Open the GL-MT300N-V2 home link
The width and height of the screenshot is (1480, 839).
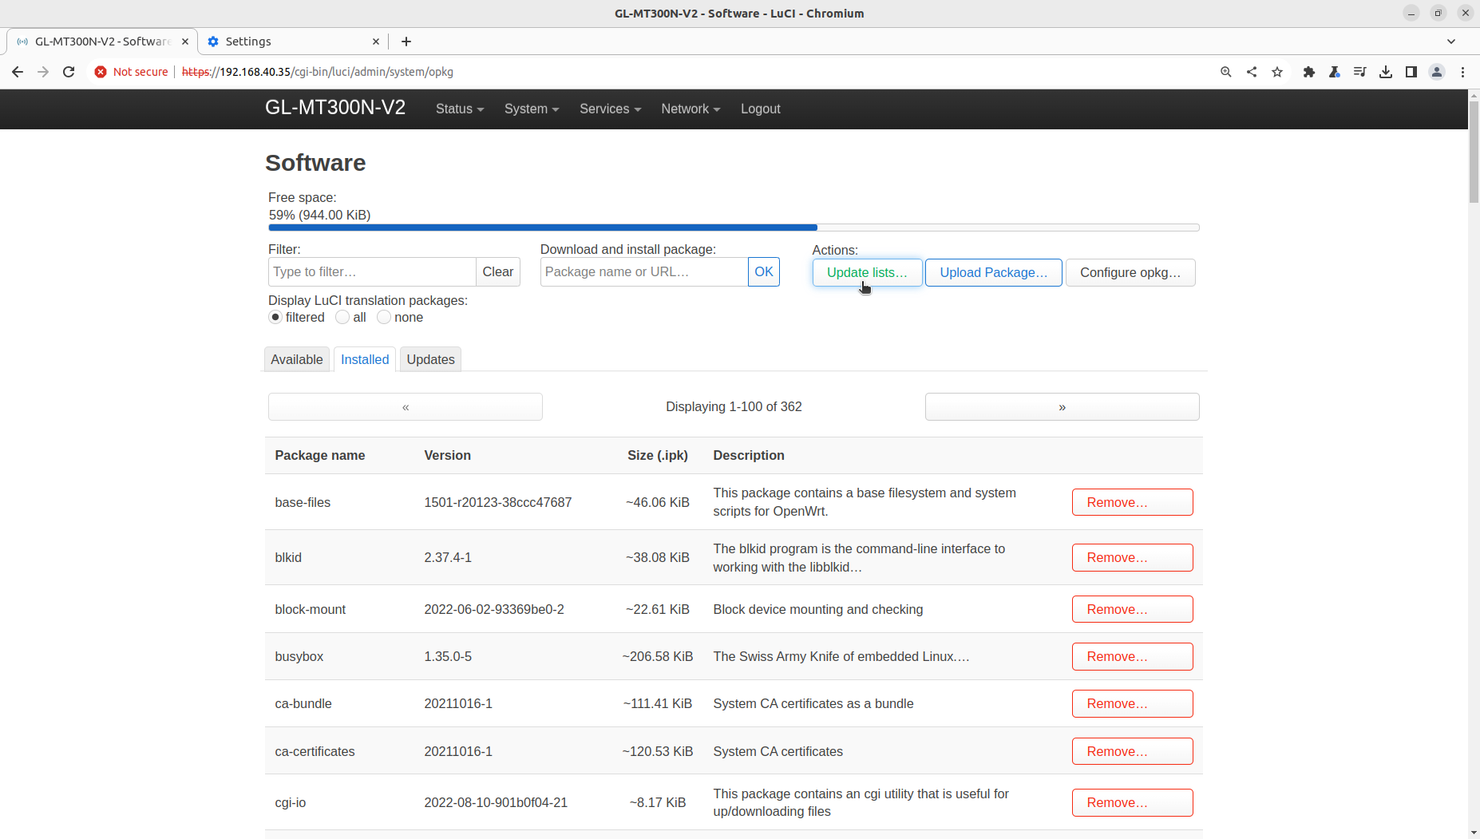(x=335, y=108)
